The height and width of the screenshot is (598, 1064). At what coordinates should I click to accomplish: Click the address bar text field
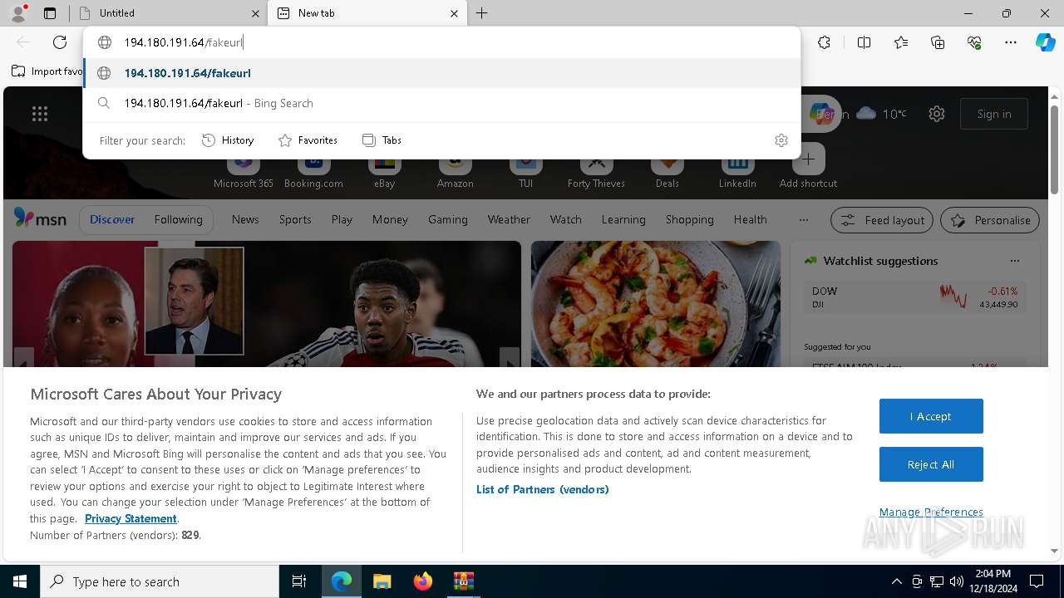(441, 42)
